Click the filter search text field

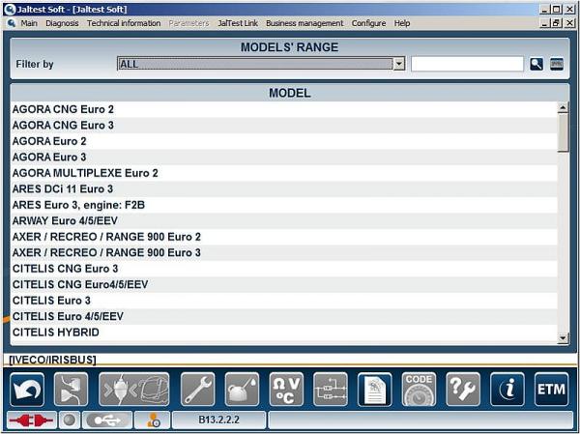coord(467,64)
